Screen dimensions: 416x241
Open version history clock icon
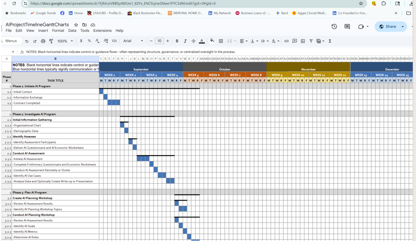[x=334, y=26]
